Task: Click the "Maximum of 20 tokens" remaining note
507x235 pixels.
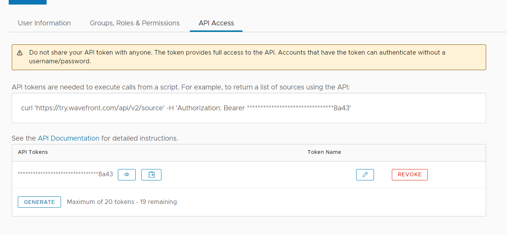Action: click(122, 202)
